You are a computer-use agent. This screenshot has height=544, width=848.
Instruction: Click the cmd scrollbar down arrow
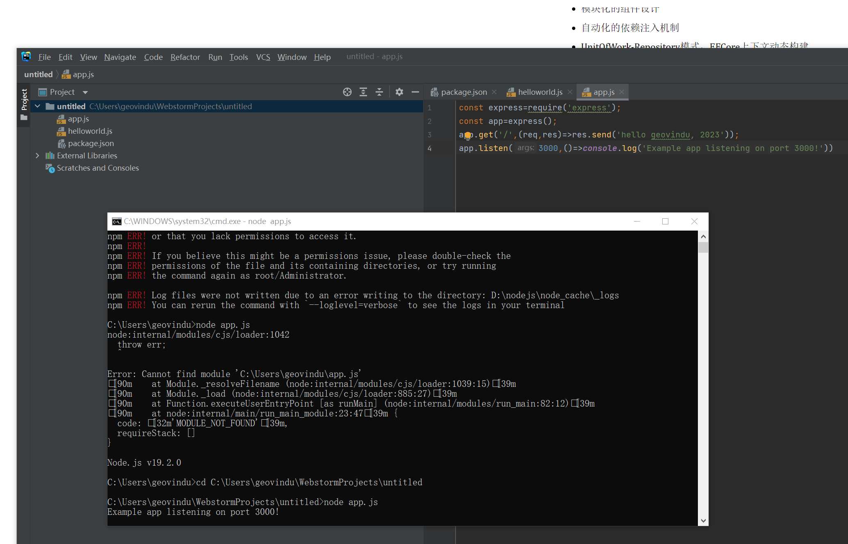tap(703, 521)
